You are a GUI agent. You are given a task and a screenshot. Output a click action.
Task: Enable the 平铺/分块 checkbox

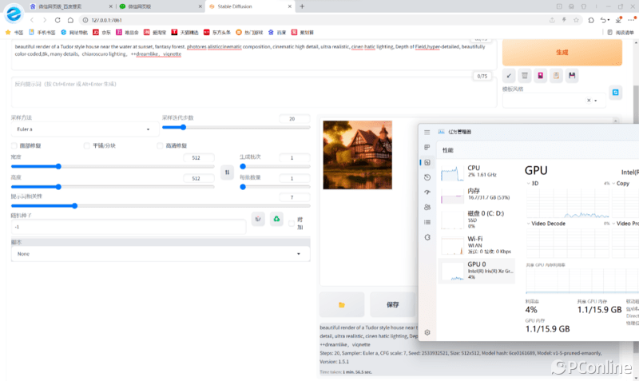click(x=87, y=145)
